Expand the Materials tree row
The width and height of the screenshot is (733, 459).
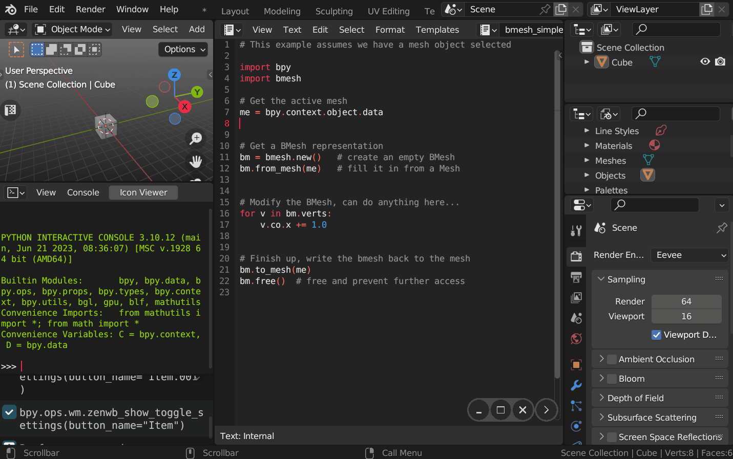point(587,146)
